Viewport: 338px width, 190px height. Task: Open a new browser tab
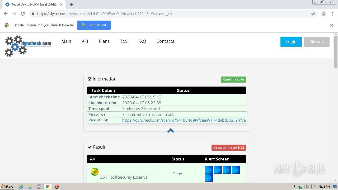pyautogui.click(x=71, y=4)
